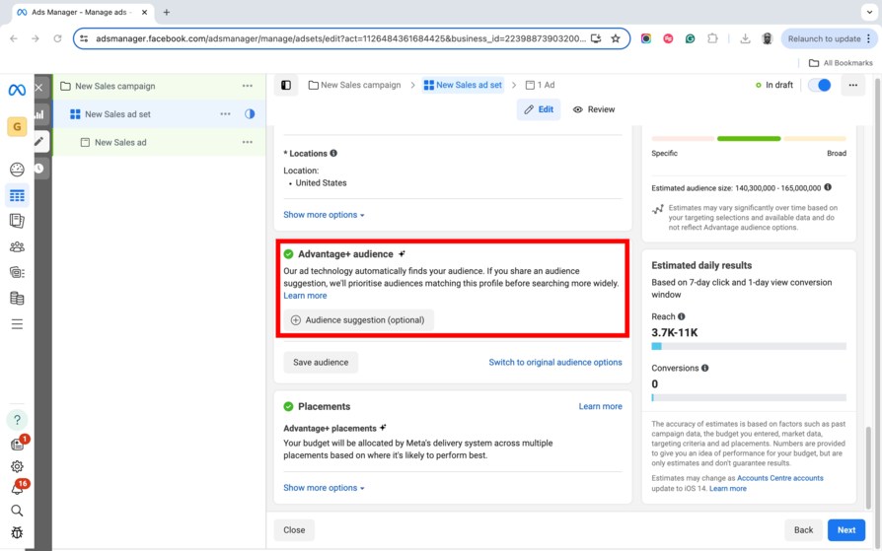Expand Show more options under Locations
882x551 pixels.
coord(324,215)
